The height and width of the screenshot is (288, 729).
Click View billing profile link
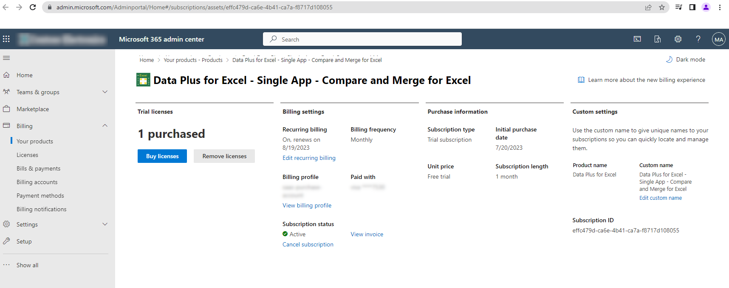point(307,205)
